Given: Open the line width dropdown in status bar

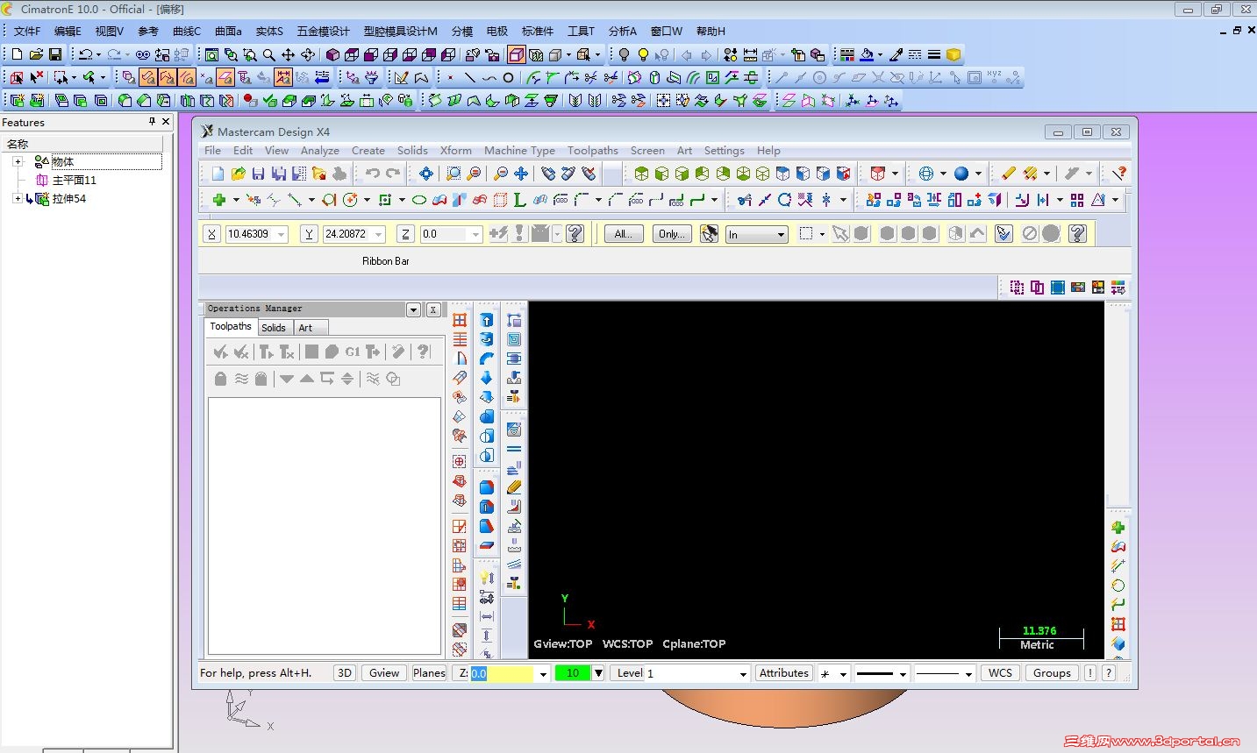Looking at the screenshot, I should (x=968, y=673).
